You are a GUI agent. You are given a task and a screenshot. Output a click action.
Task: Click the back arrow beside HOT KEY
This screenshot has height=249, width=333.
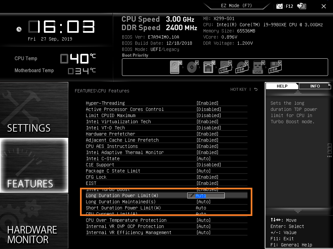pos(256,89)
